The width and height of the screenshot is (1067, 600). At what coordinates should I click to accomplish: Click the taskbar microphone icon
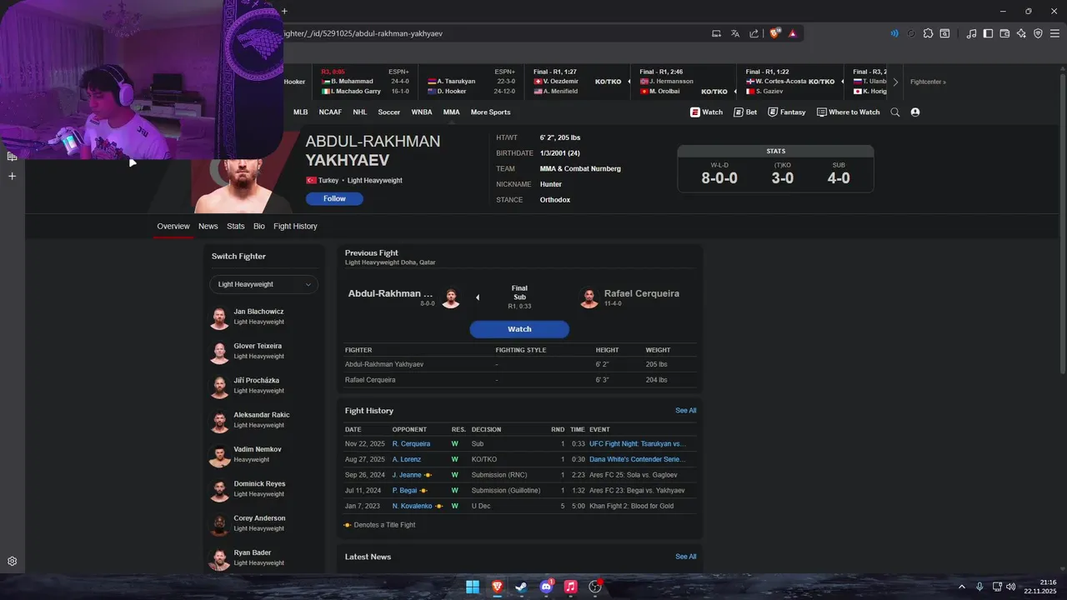979,587
